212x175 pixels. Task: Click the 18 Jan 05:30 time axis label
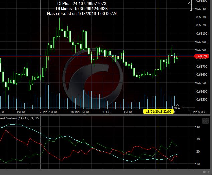[79, 112]
